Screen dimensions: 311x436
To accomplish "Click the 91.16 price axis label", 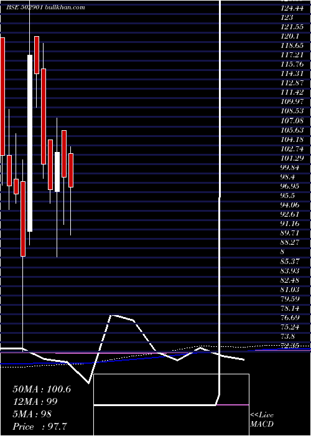I will [290, 224].
